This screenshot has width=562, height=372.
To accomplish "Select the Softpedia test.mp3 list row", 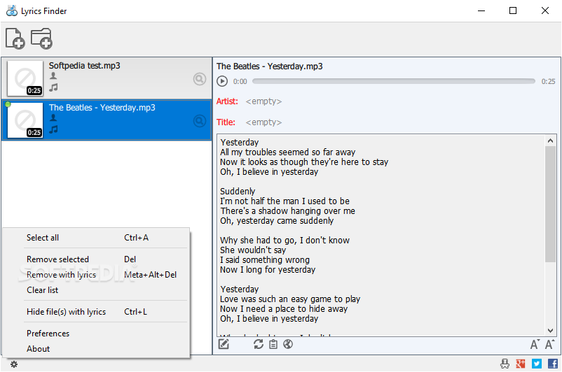I will (107, 78).
